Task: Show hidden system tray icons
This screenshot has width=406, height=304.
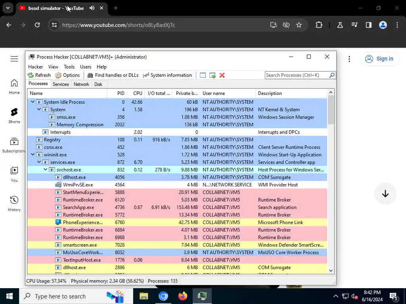Action: [x=335, y=296]
